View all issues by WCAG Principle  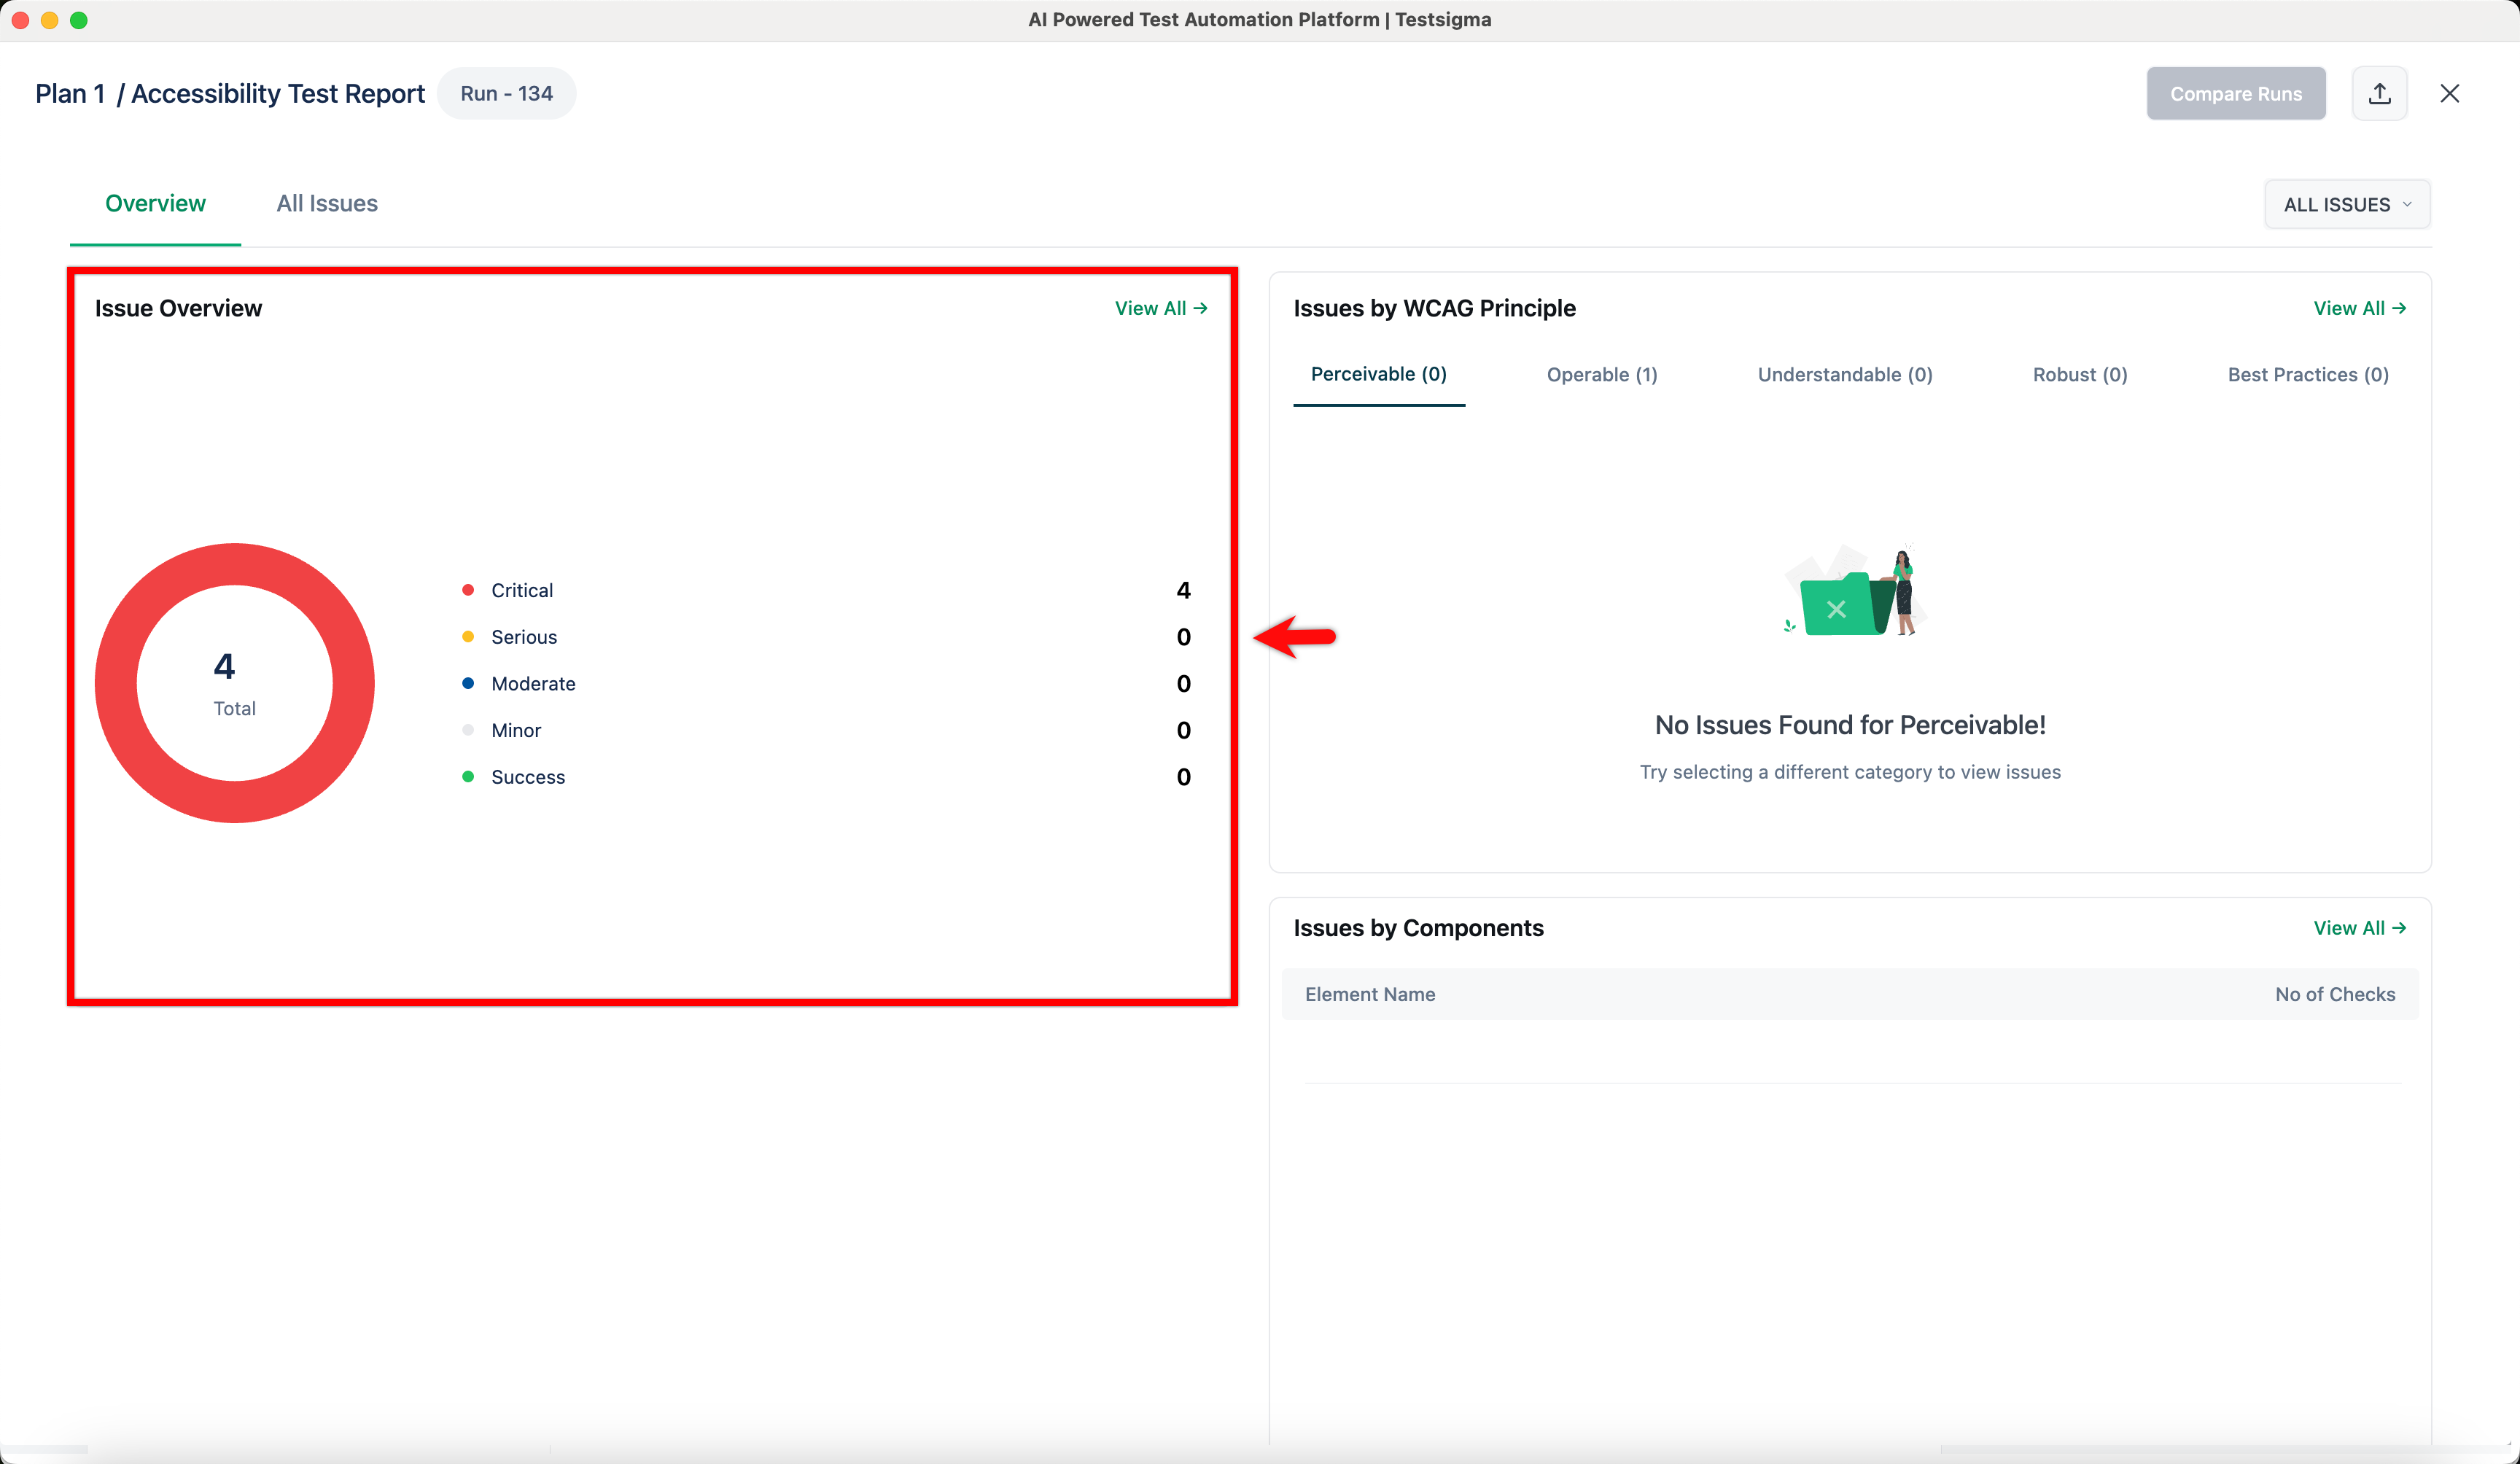tap(2360, 308)
